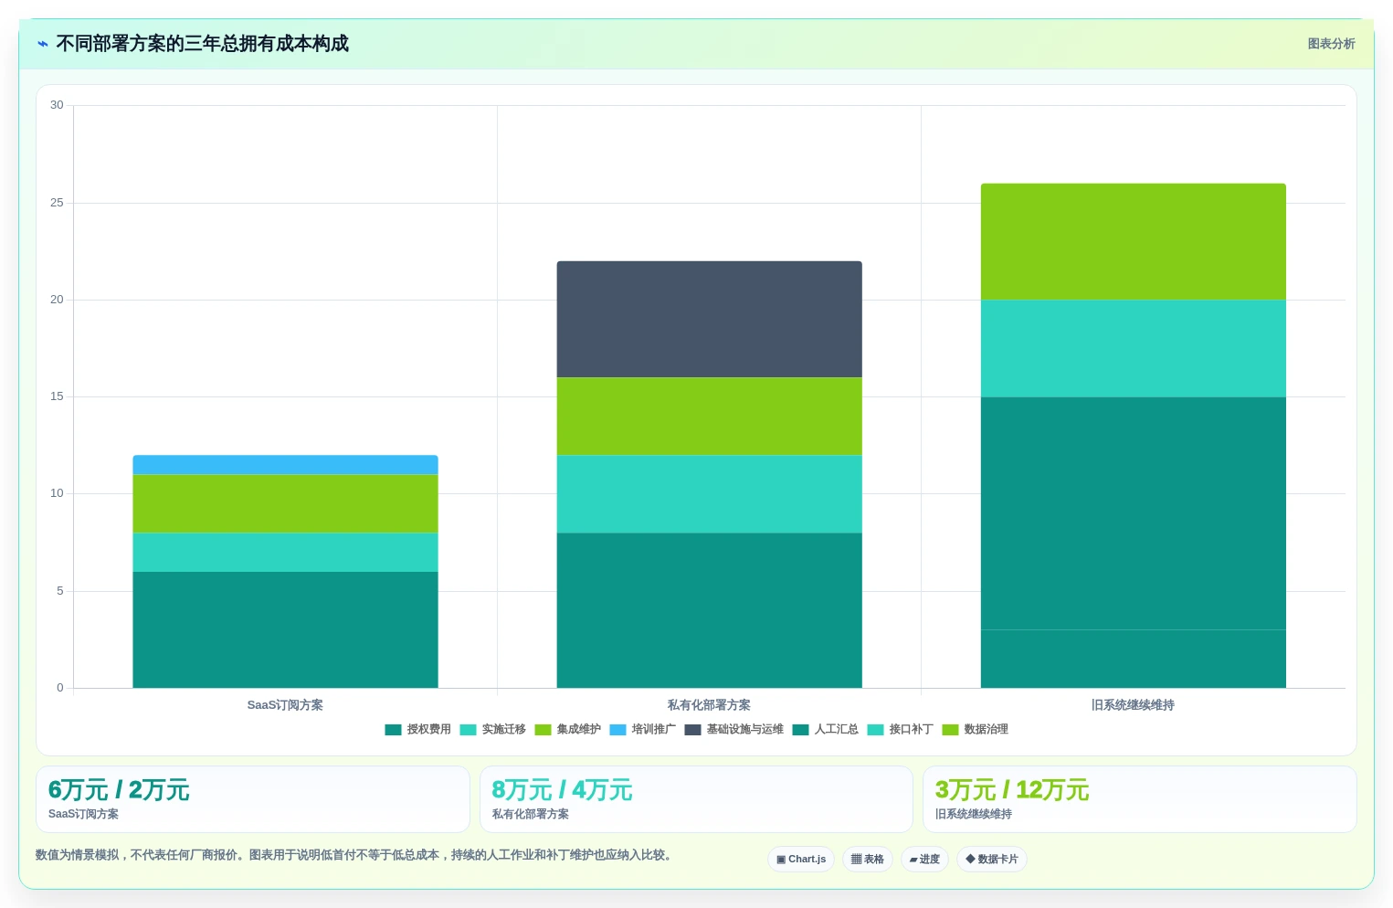Click the lightning icon beside the chart title
1393x908 pixels.
pyautogui.click(x=43, y=44)
